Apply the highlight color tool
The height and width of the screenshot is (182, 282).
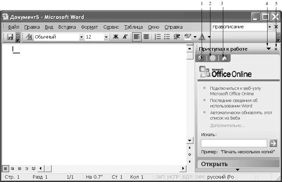(x=188, y=37)
